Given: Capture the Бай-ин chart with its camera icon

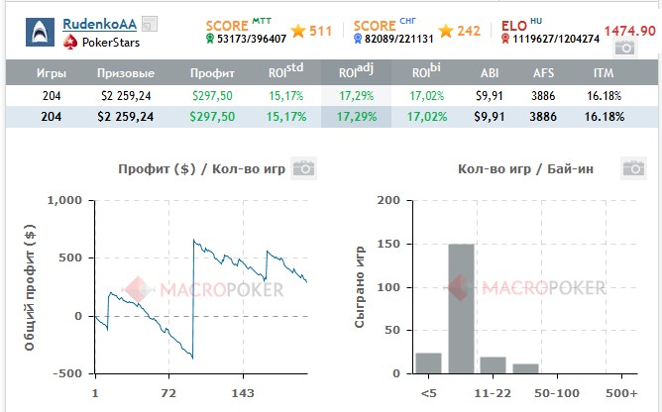Looking at the screenshot, I should point(633,168).
